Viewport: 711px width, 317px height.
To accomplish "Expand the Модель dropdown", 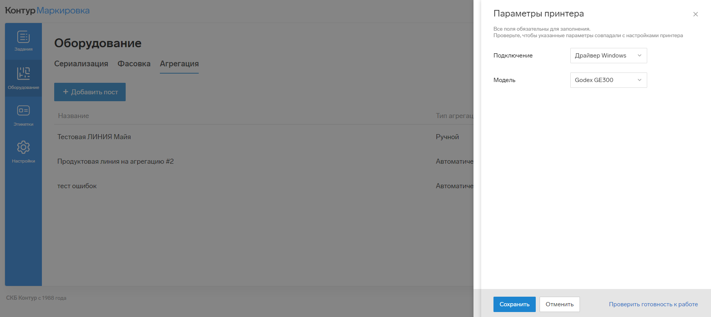I will [x=608, y=80].
